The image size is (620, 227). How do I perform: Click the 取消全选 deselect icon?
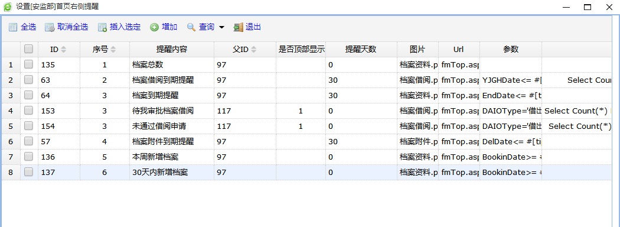tap(50, 27)
